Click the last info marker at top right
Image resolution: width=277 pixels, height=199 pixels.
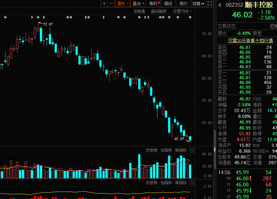pos(190,17)
